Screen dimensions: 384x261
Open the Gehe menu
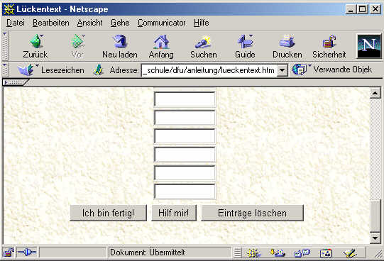120,23
